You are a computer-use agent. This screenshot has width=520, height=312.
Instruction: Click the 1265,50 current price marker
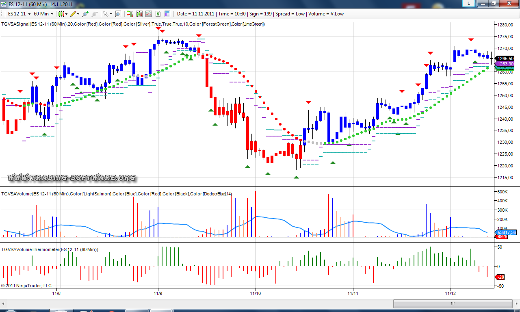pos(504,58)
